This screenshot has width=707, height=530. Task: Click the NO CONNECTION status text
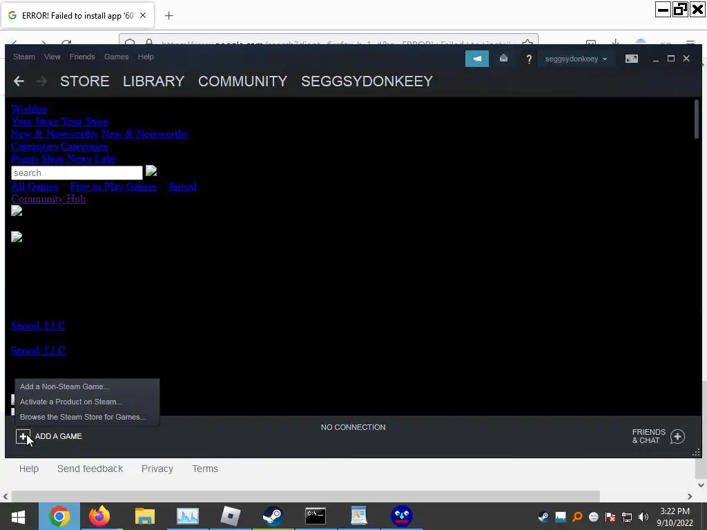pyautogui.click(x=353, y=427)
